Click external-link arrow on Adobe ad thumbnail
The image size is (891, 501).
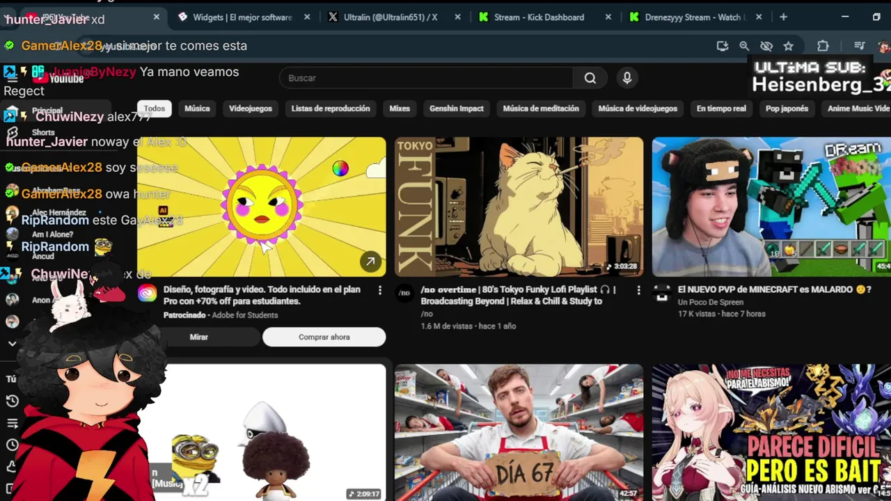click(x=370, y=262)
